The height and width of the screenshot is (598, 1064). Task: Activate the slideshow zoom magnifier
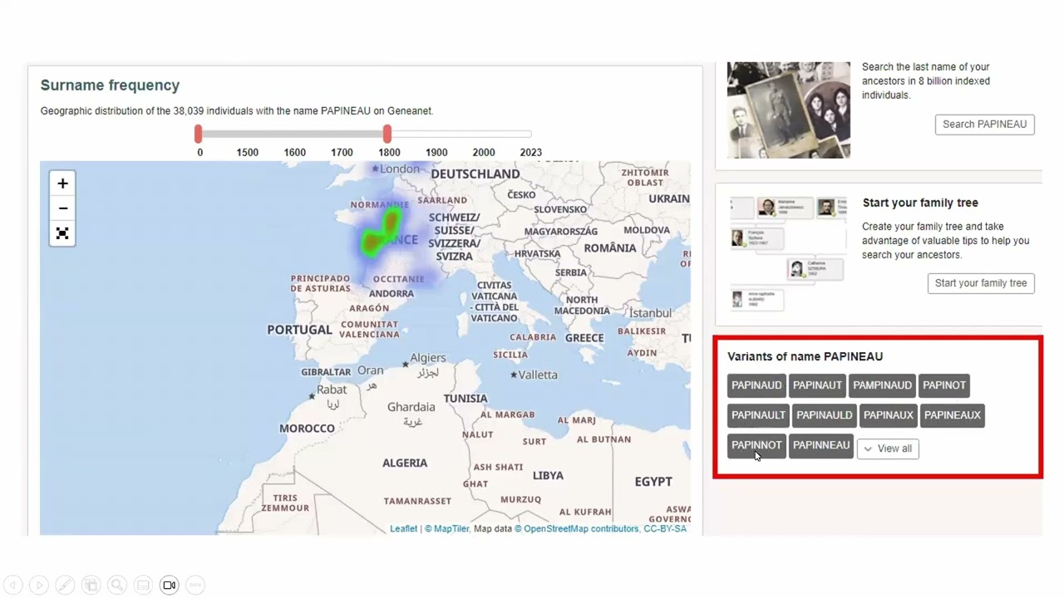coord(117,585)
